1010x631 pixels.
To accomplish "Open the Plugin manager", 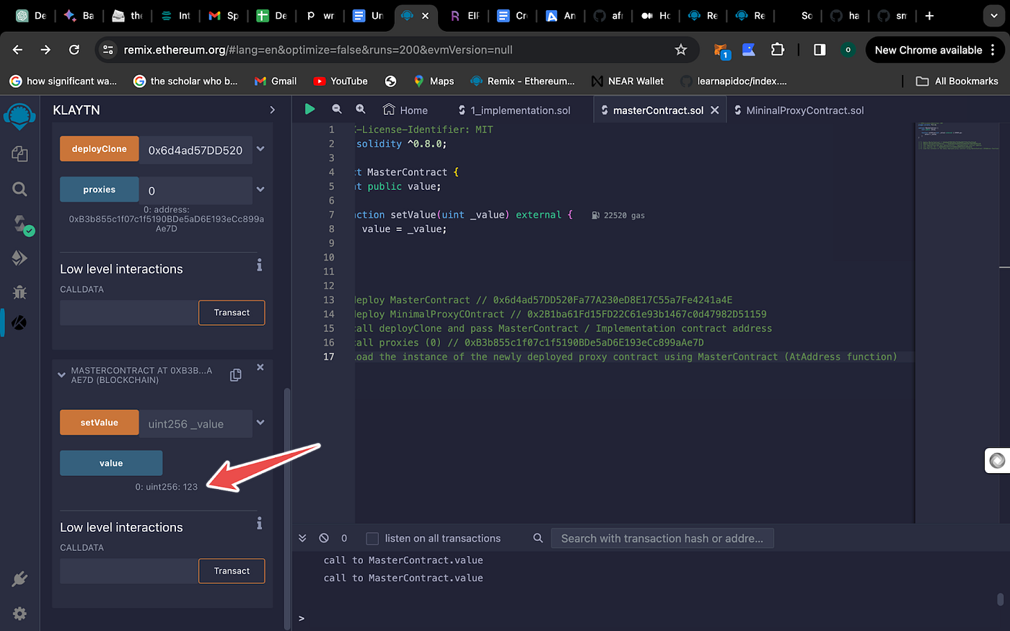I will point(19,577).
